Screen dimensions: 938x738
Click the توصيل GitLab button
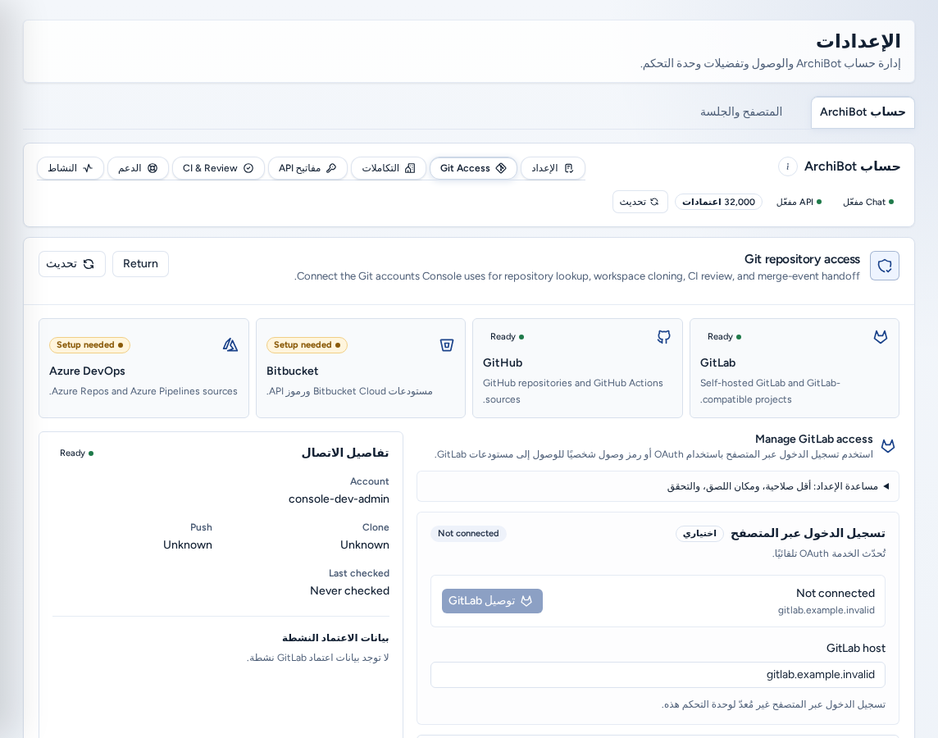pos(492,601)
